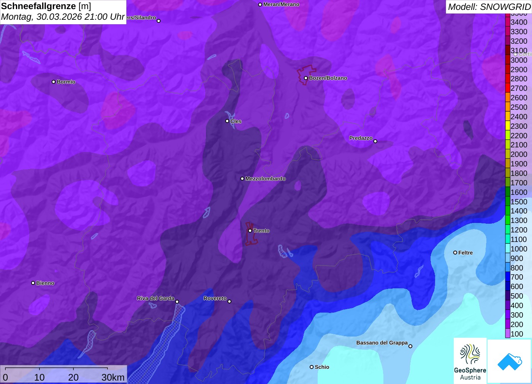
Task: Click the 'Bormio' label
Action: pyautogui.click(x=66, y=82)
